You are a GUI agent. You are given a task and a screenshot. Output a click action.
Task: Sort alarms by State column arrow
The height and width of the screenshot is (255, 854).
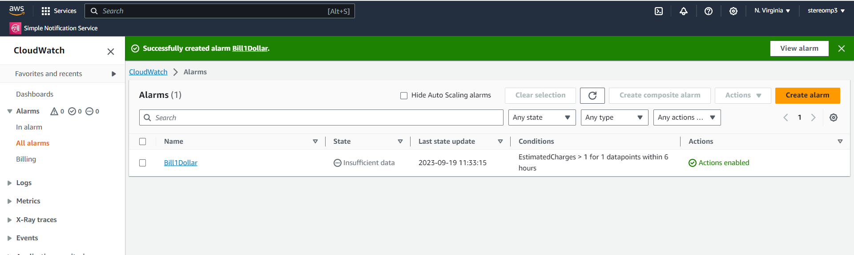400,142
